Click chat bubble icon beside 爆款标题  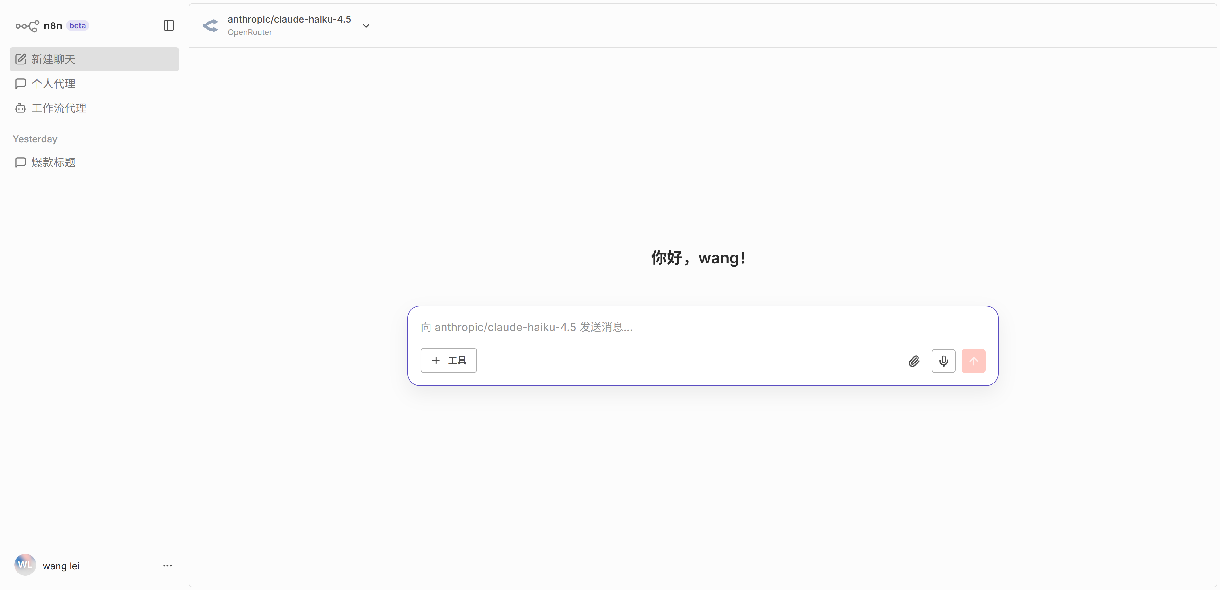tap(20, 162)
